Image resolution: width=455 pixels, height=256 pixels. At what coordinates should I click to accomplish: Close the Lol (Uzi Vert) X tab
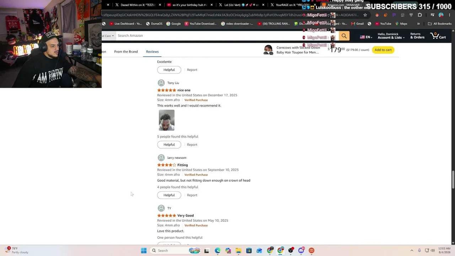click(x=263, y=5)
